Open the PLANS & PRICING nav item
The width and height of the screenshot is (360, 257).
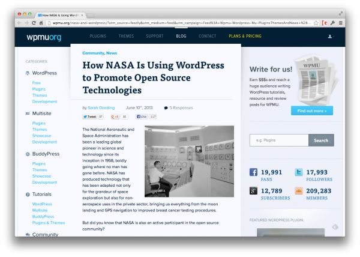[245, 36]
